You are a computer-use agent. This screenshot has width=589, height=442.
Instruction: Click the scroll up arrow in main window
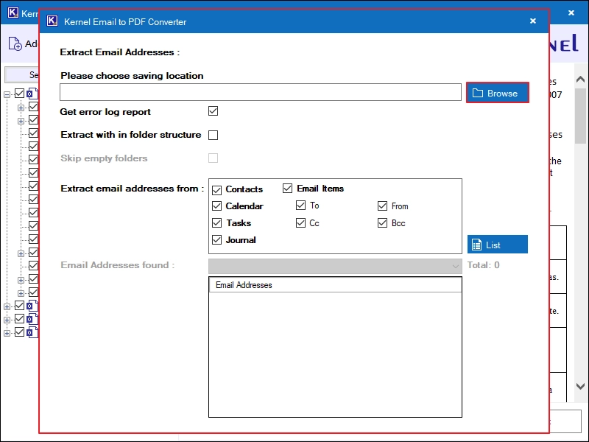click(x=580, y=80)
